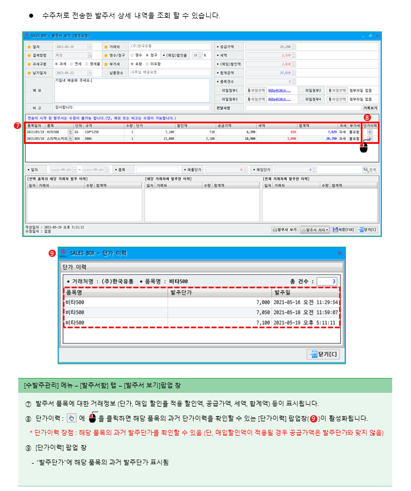Open the 결제방법 payment method dropdown
The image size is (411, 491).
[x=90, y=55]
